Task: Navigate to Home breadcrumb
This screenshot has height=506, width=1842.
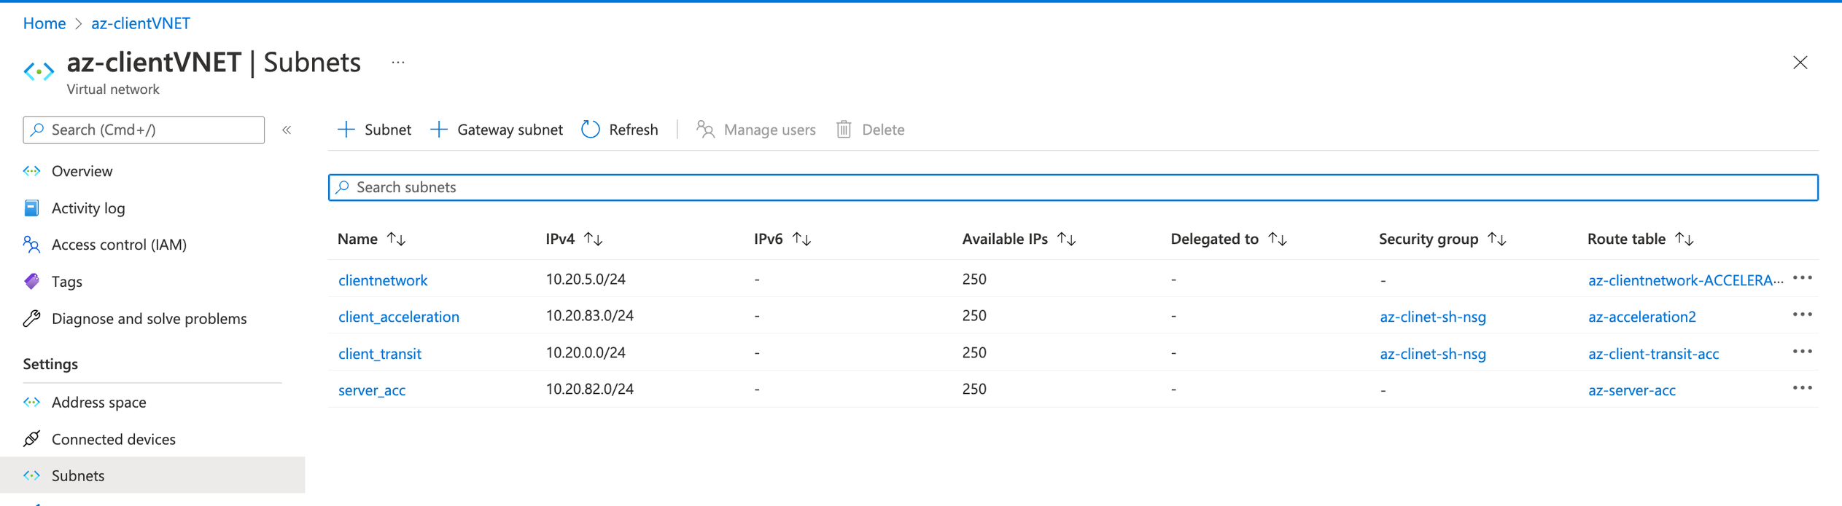Action: click(x=44, y=23)
